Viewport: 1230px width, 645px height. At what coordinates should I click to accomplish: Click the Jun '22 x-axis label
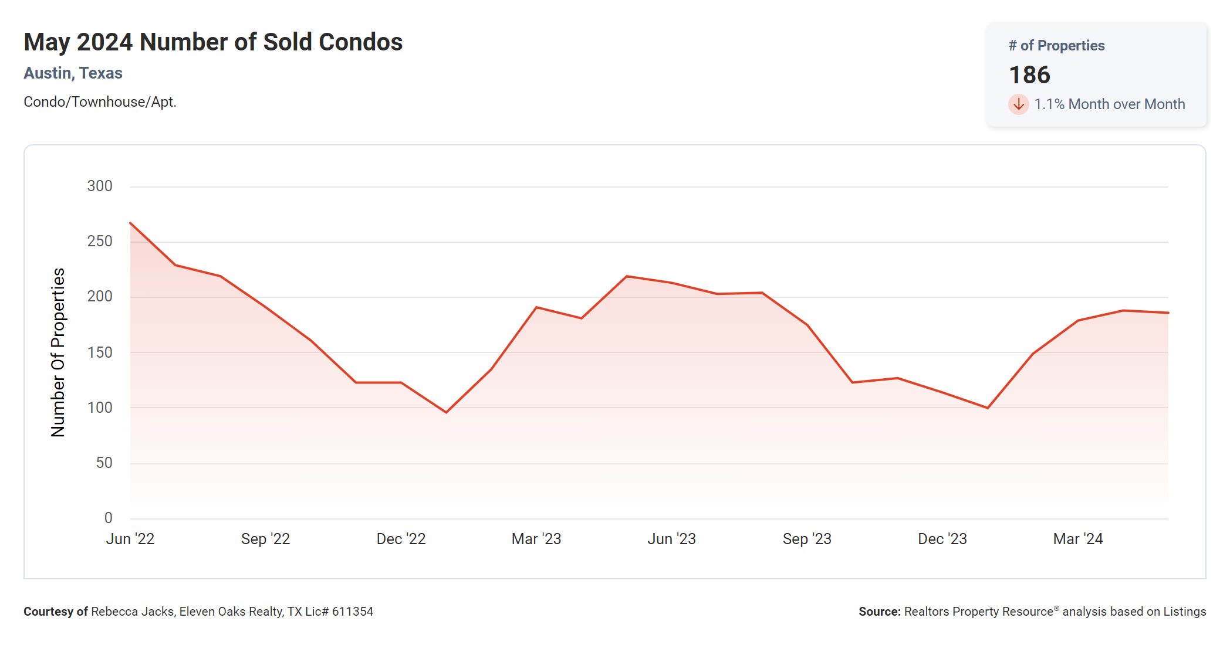(130, 539)
